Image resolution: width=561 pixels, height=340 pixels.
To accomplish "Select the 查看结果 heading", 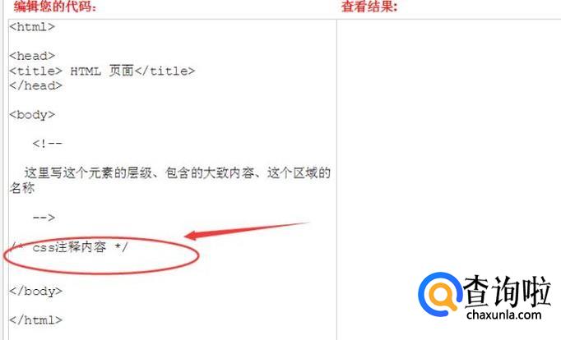I will 369,6.
